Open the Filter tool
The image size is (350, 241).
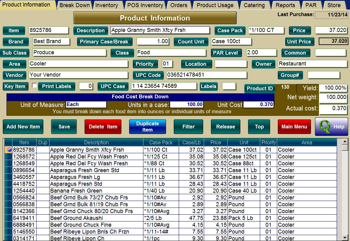[x=188, y=127]
